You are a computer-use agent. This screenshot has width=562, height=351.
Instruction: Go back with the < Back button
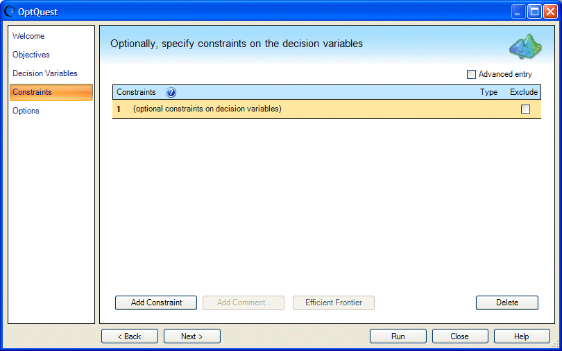[129, 336]
